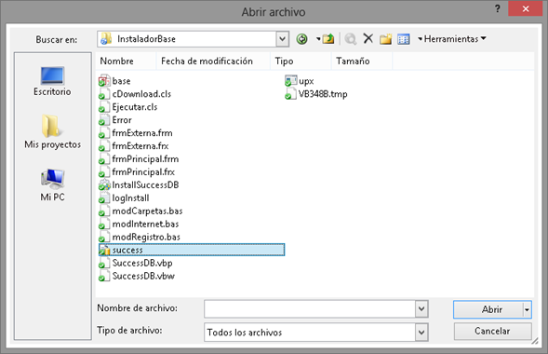The height and width of the screenshot is (354, 548).
Task: Expand the Buscar en folder dropdown
Action: [283, 39]
